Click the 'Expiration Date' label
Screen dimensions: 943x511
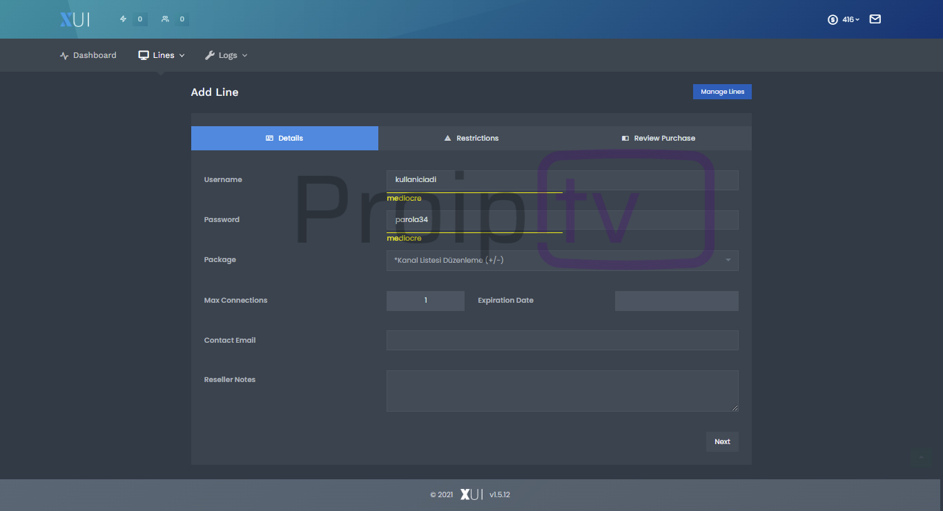point(505,301)
